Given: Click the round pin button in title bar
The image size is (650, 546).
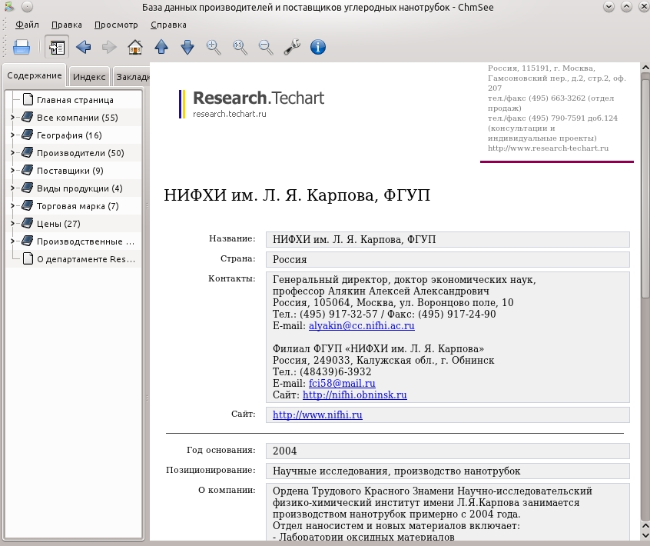Looking at the screenshot, I should click(27, 7).
